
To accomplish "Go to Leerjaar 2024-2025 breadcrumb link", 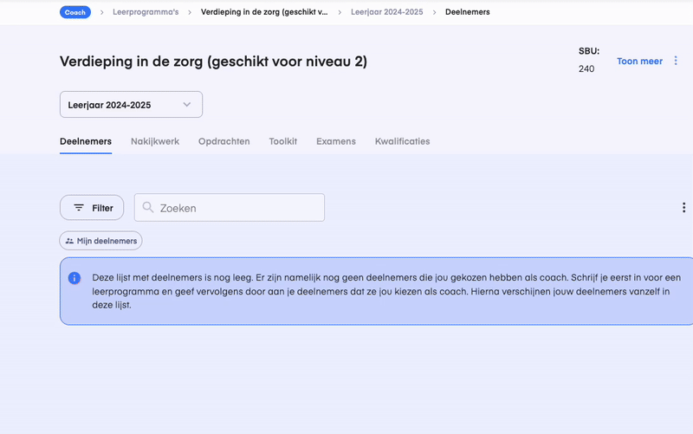I will point(386,12).
